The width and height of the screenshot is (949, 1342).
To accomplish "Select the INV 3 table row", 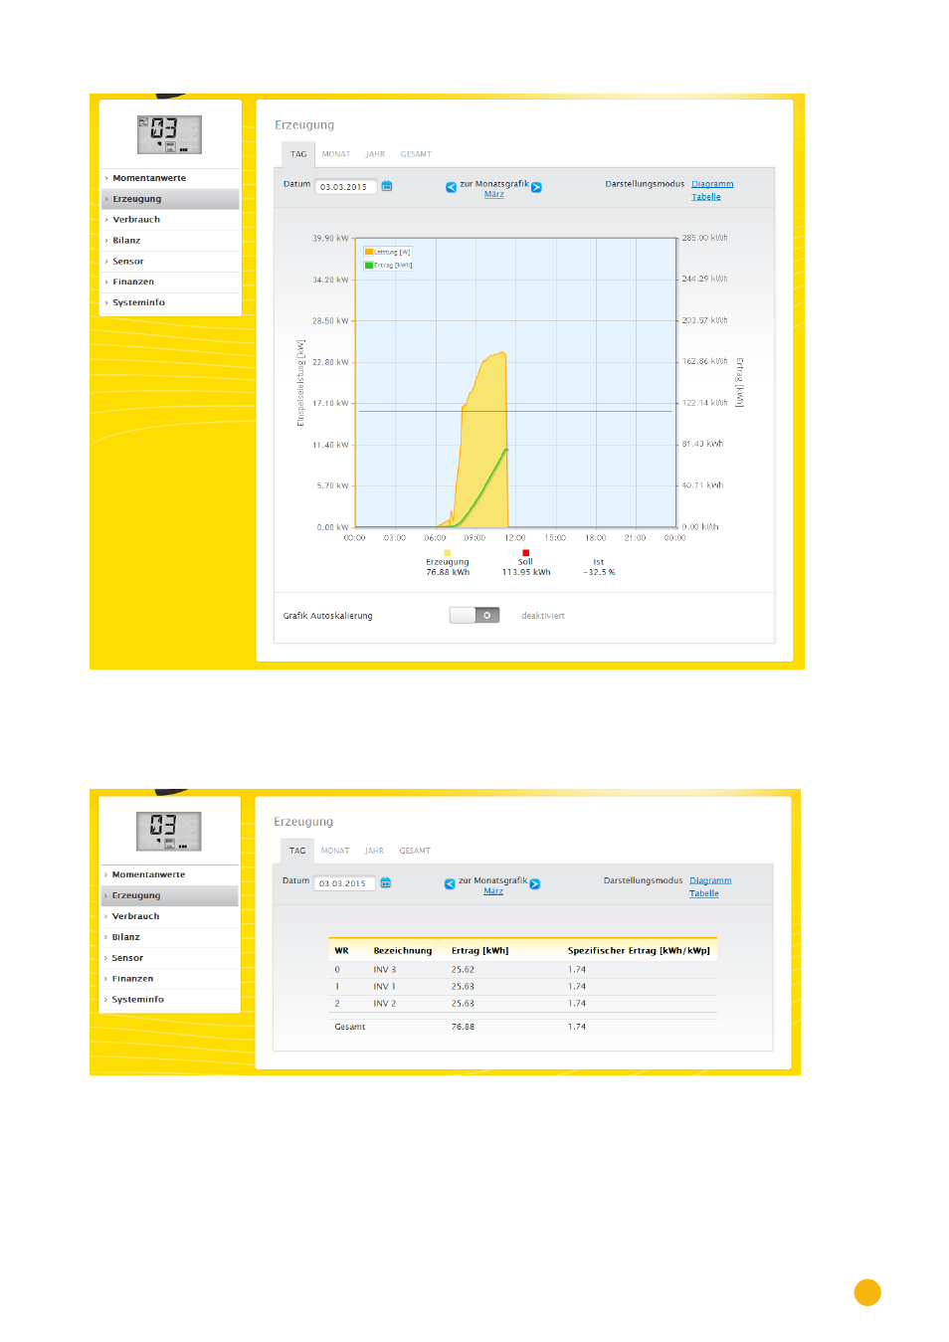I will click(523, 970).
